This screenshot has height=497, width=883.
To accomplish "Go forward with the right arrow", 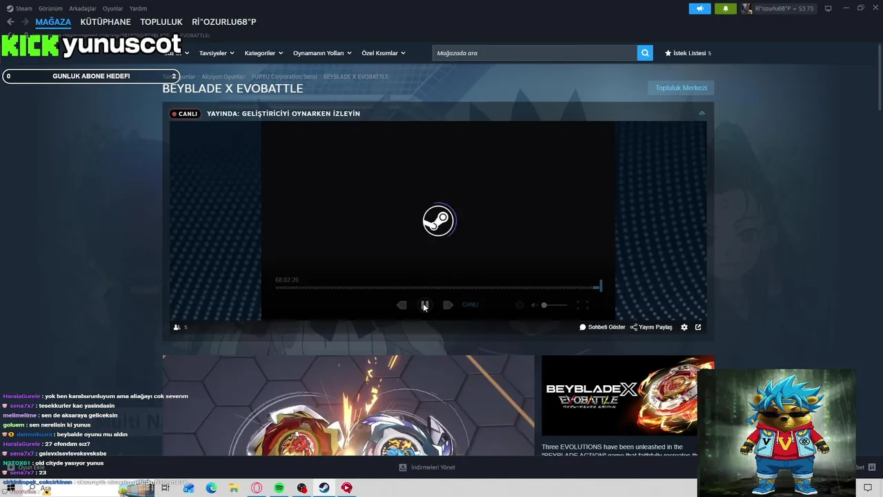I will [25, 22].
